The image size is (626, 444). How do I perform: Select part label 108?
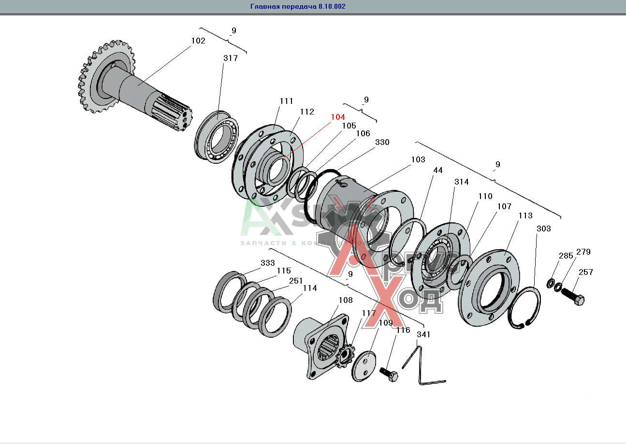pos(346,300)
